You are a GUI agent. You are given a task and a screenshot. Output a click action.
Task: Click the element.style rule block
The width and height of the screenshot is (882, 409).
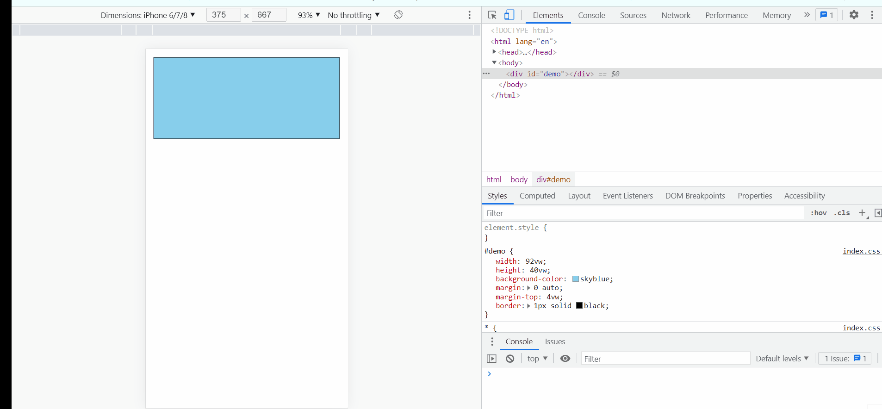point(682,233)
